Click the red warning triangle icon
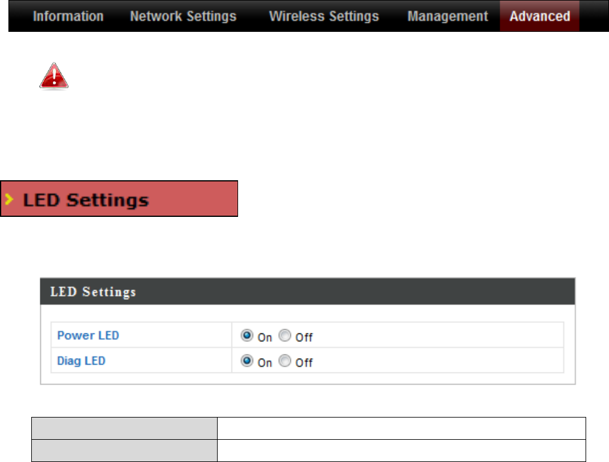The image size is (609, 462). 54,76
